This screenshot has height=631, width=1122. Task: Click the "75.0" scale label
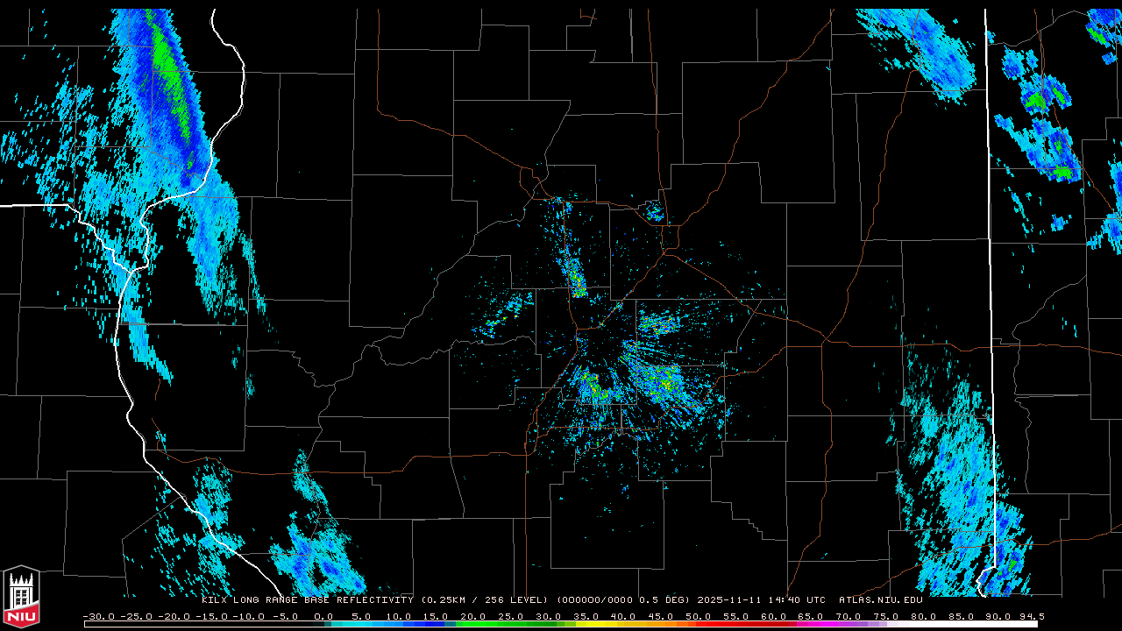[887, 616]
